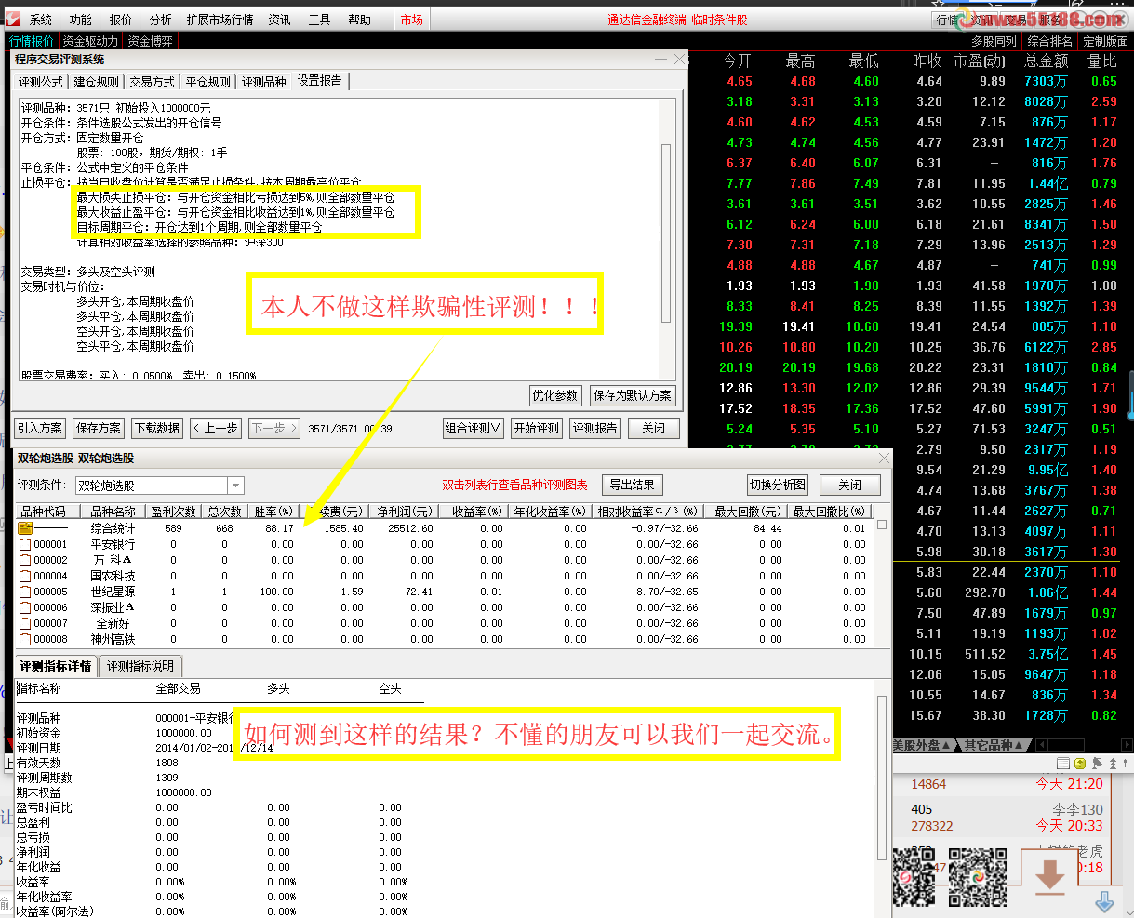Click the 导出结果 button
The image size is (1134, 918).
click(633, 485)
